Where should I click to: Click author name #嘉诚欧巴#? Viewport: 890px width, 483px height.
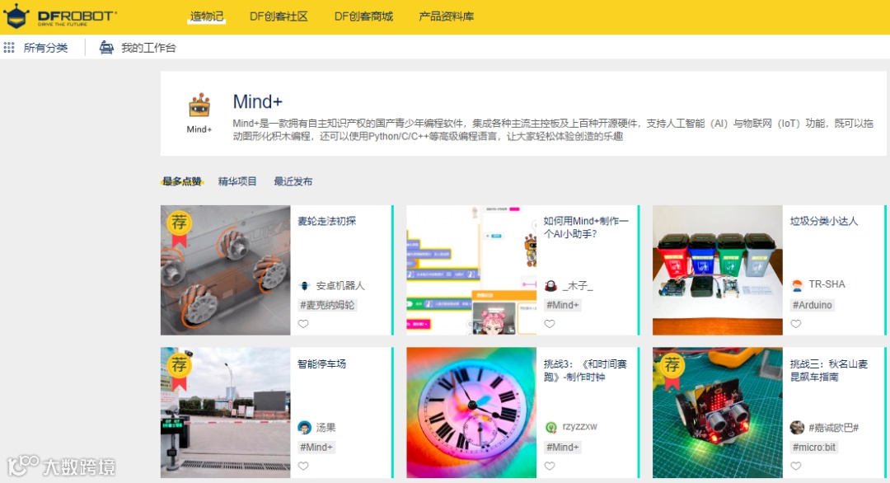point(833,428)
